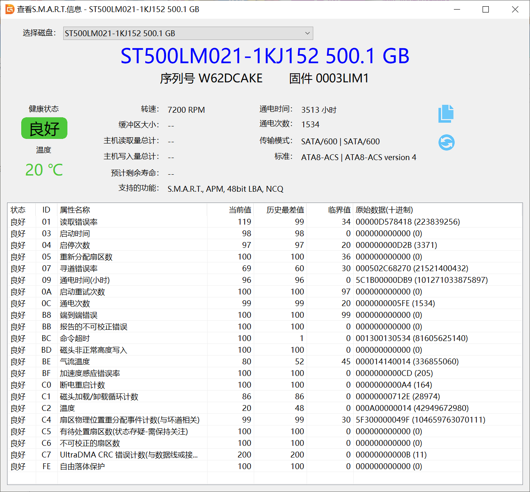
Task: Maximize the S.M.A.R.T. info window
Action: 485,9
